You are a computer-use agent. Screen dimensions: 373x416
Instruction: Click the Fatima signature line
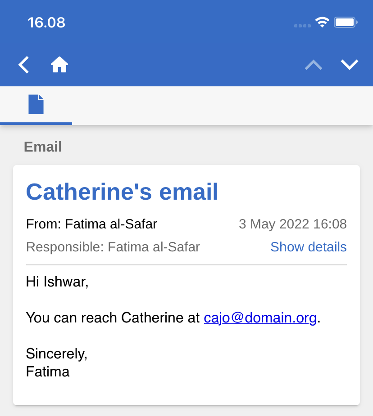click(48, 371)
